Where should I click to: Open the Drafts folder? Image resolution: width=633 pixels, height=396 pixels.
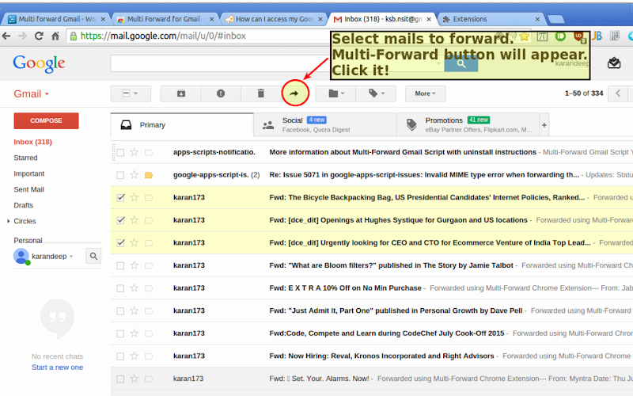(x=24, y=205)
